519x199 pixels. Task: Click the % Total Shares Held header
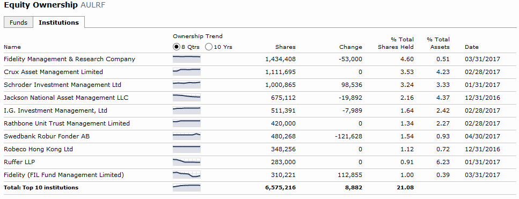396,43
